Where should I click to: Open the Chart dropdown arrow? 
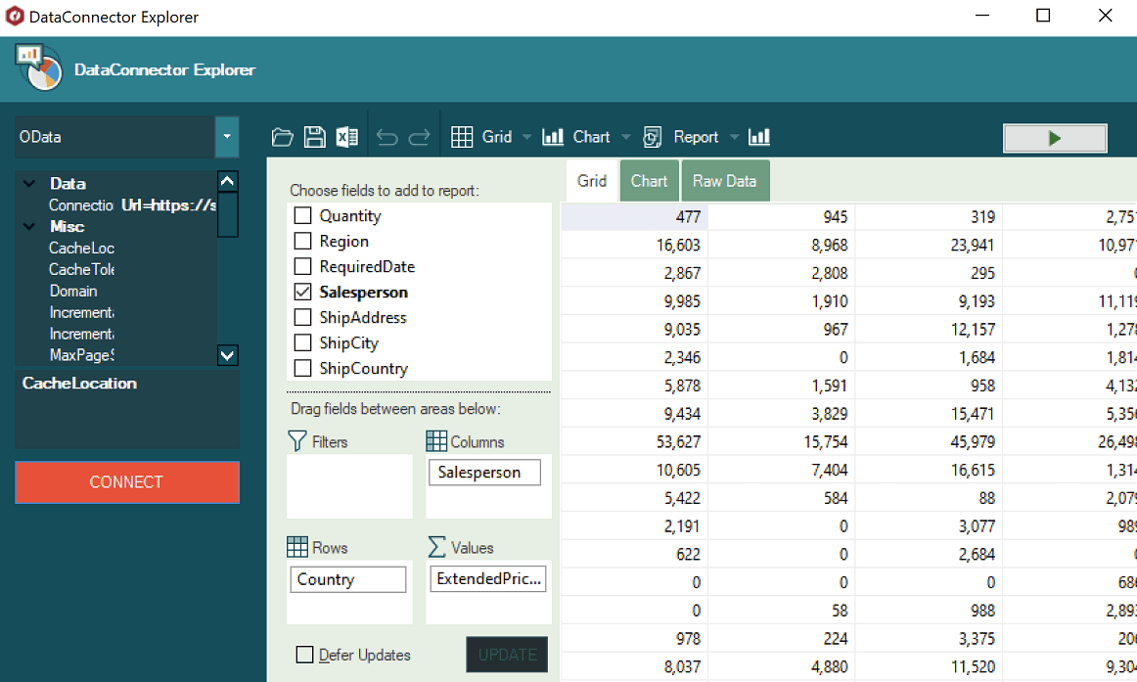626,137
